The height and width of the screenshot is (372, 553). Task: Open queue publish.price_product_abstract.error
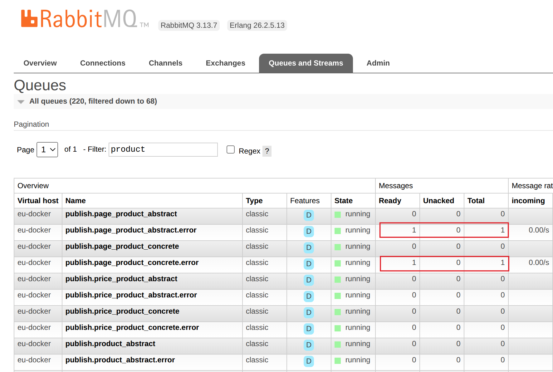tap(131, 295)
